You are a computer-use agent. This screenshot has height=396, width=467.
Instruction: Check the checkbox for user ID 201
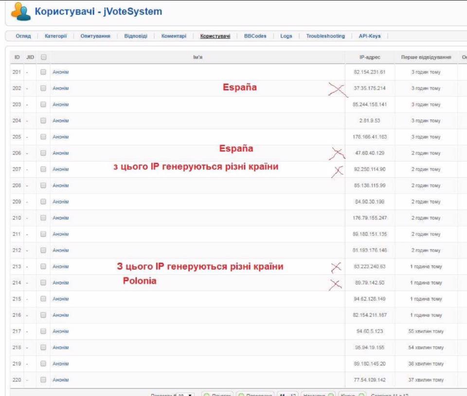click(43, 72)
